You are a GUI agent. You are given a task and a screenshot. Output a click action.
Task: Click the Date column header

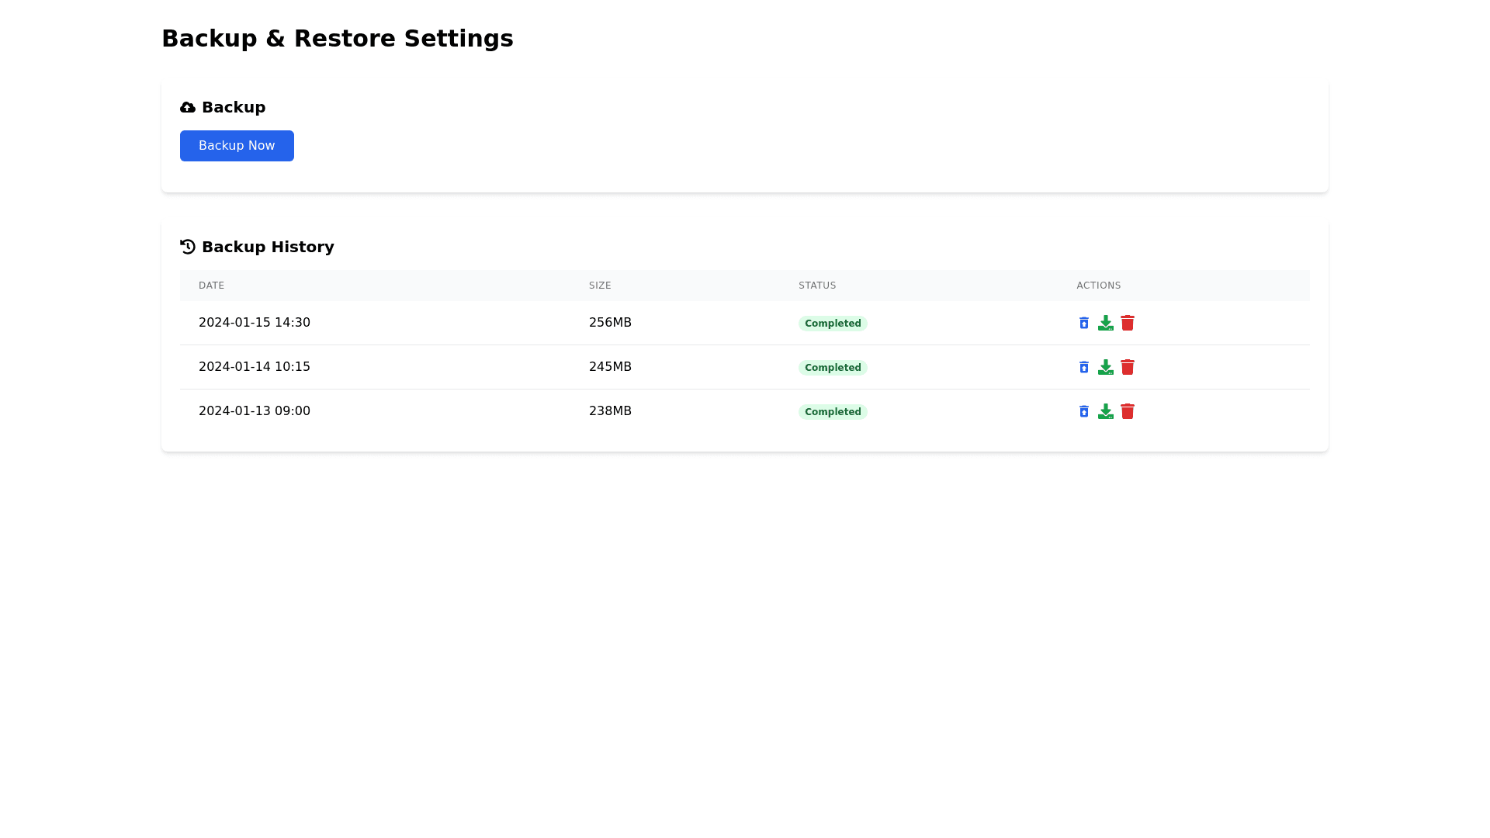click(x=211, y=286)
